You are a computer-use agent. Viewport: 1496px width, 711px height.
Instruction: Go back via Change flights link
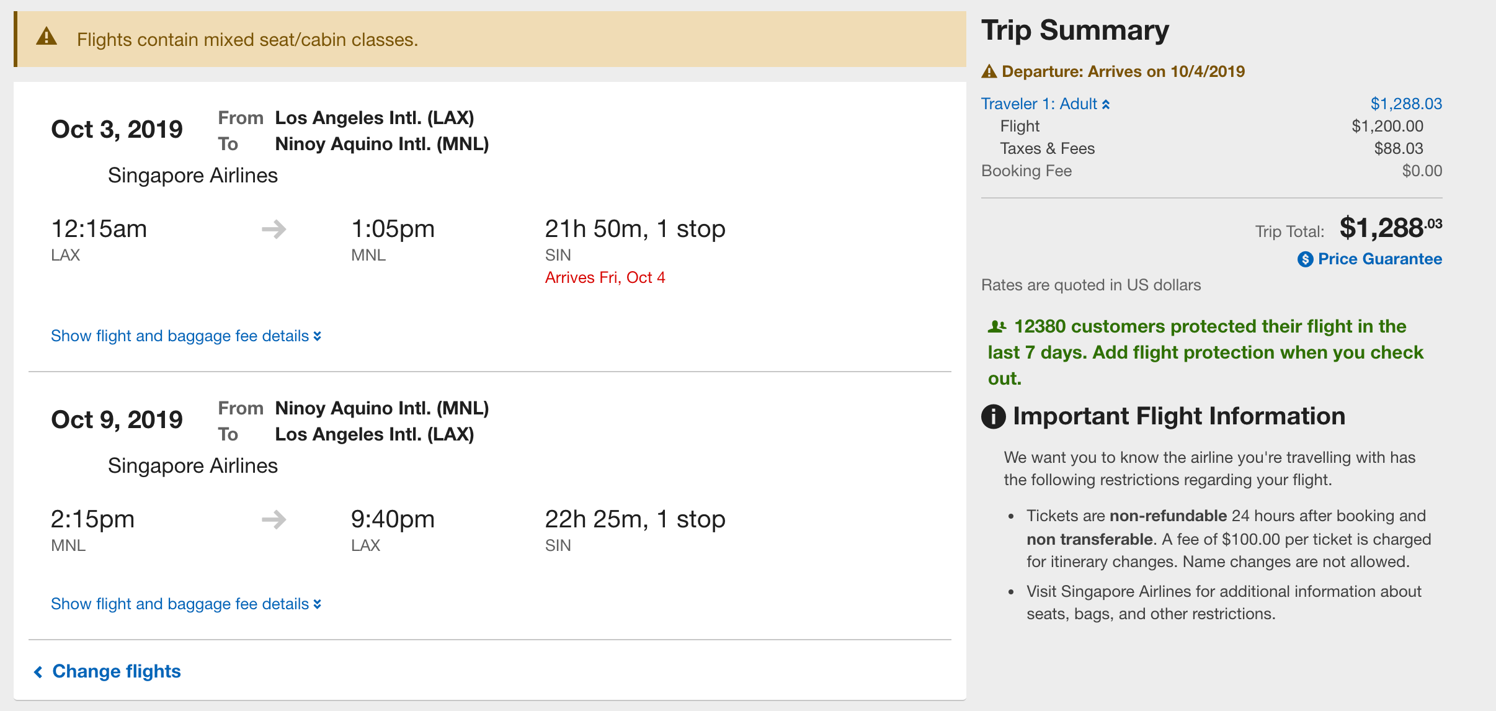[x=116, y=671]
